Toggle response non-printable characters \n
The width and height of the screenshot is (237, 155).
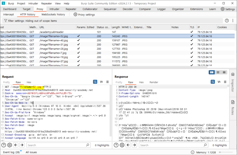point(219,82)
